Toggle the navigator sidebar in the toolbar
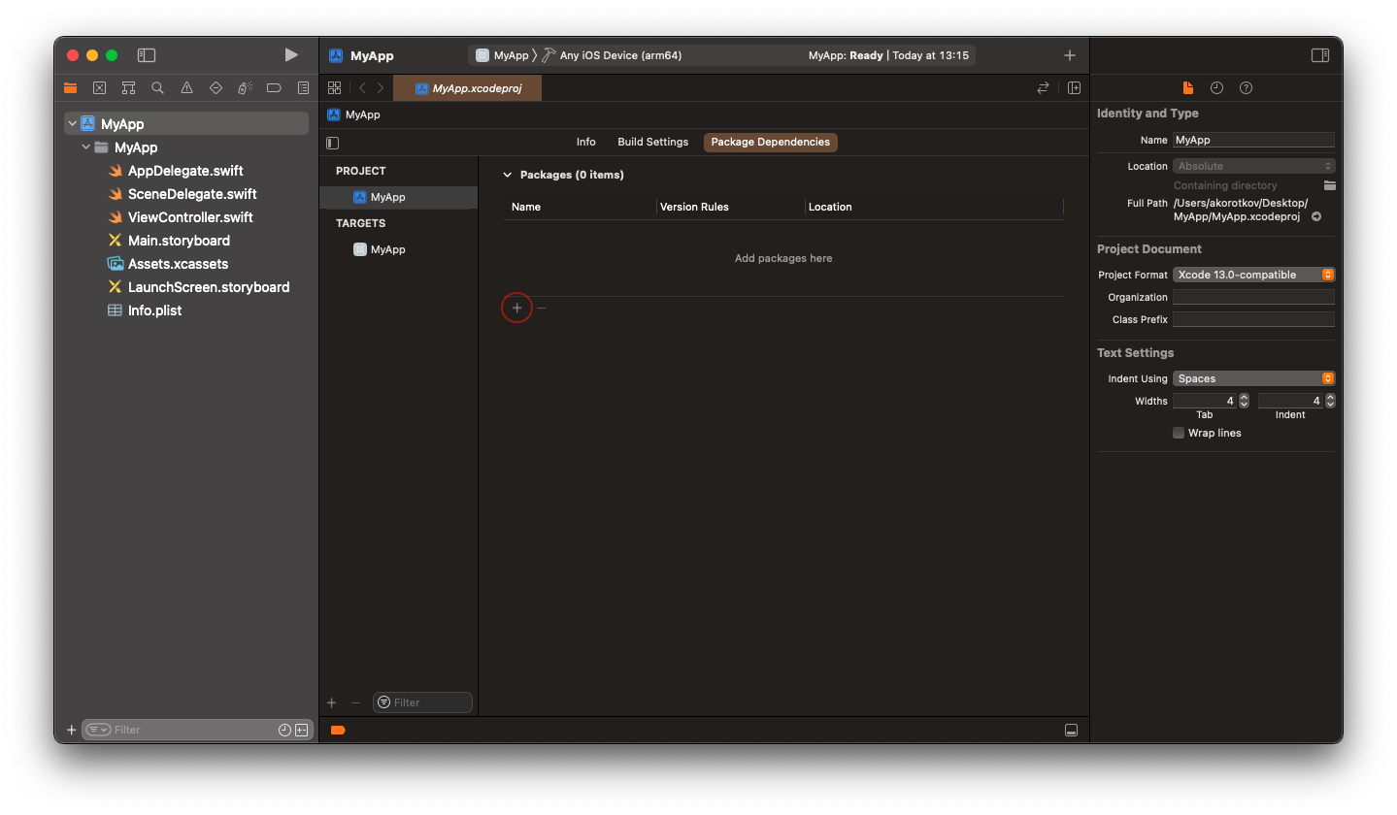1397x815 pixels. (147, 55)
